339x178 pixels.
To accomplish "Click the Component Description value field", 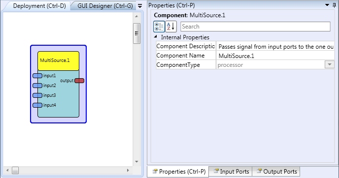I will 275,46.
